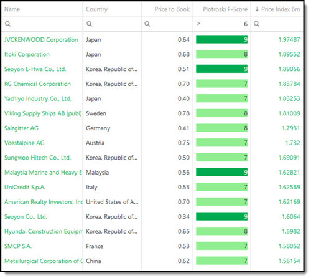
Task: Click the Italy country cell
Action: coord(91,187)
